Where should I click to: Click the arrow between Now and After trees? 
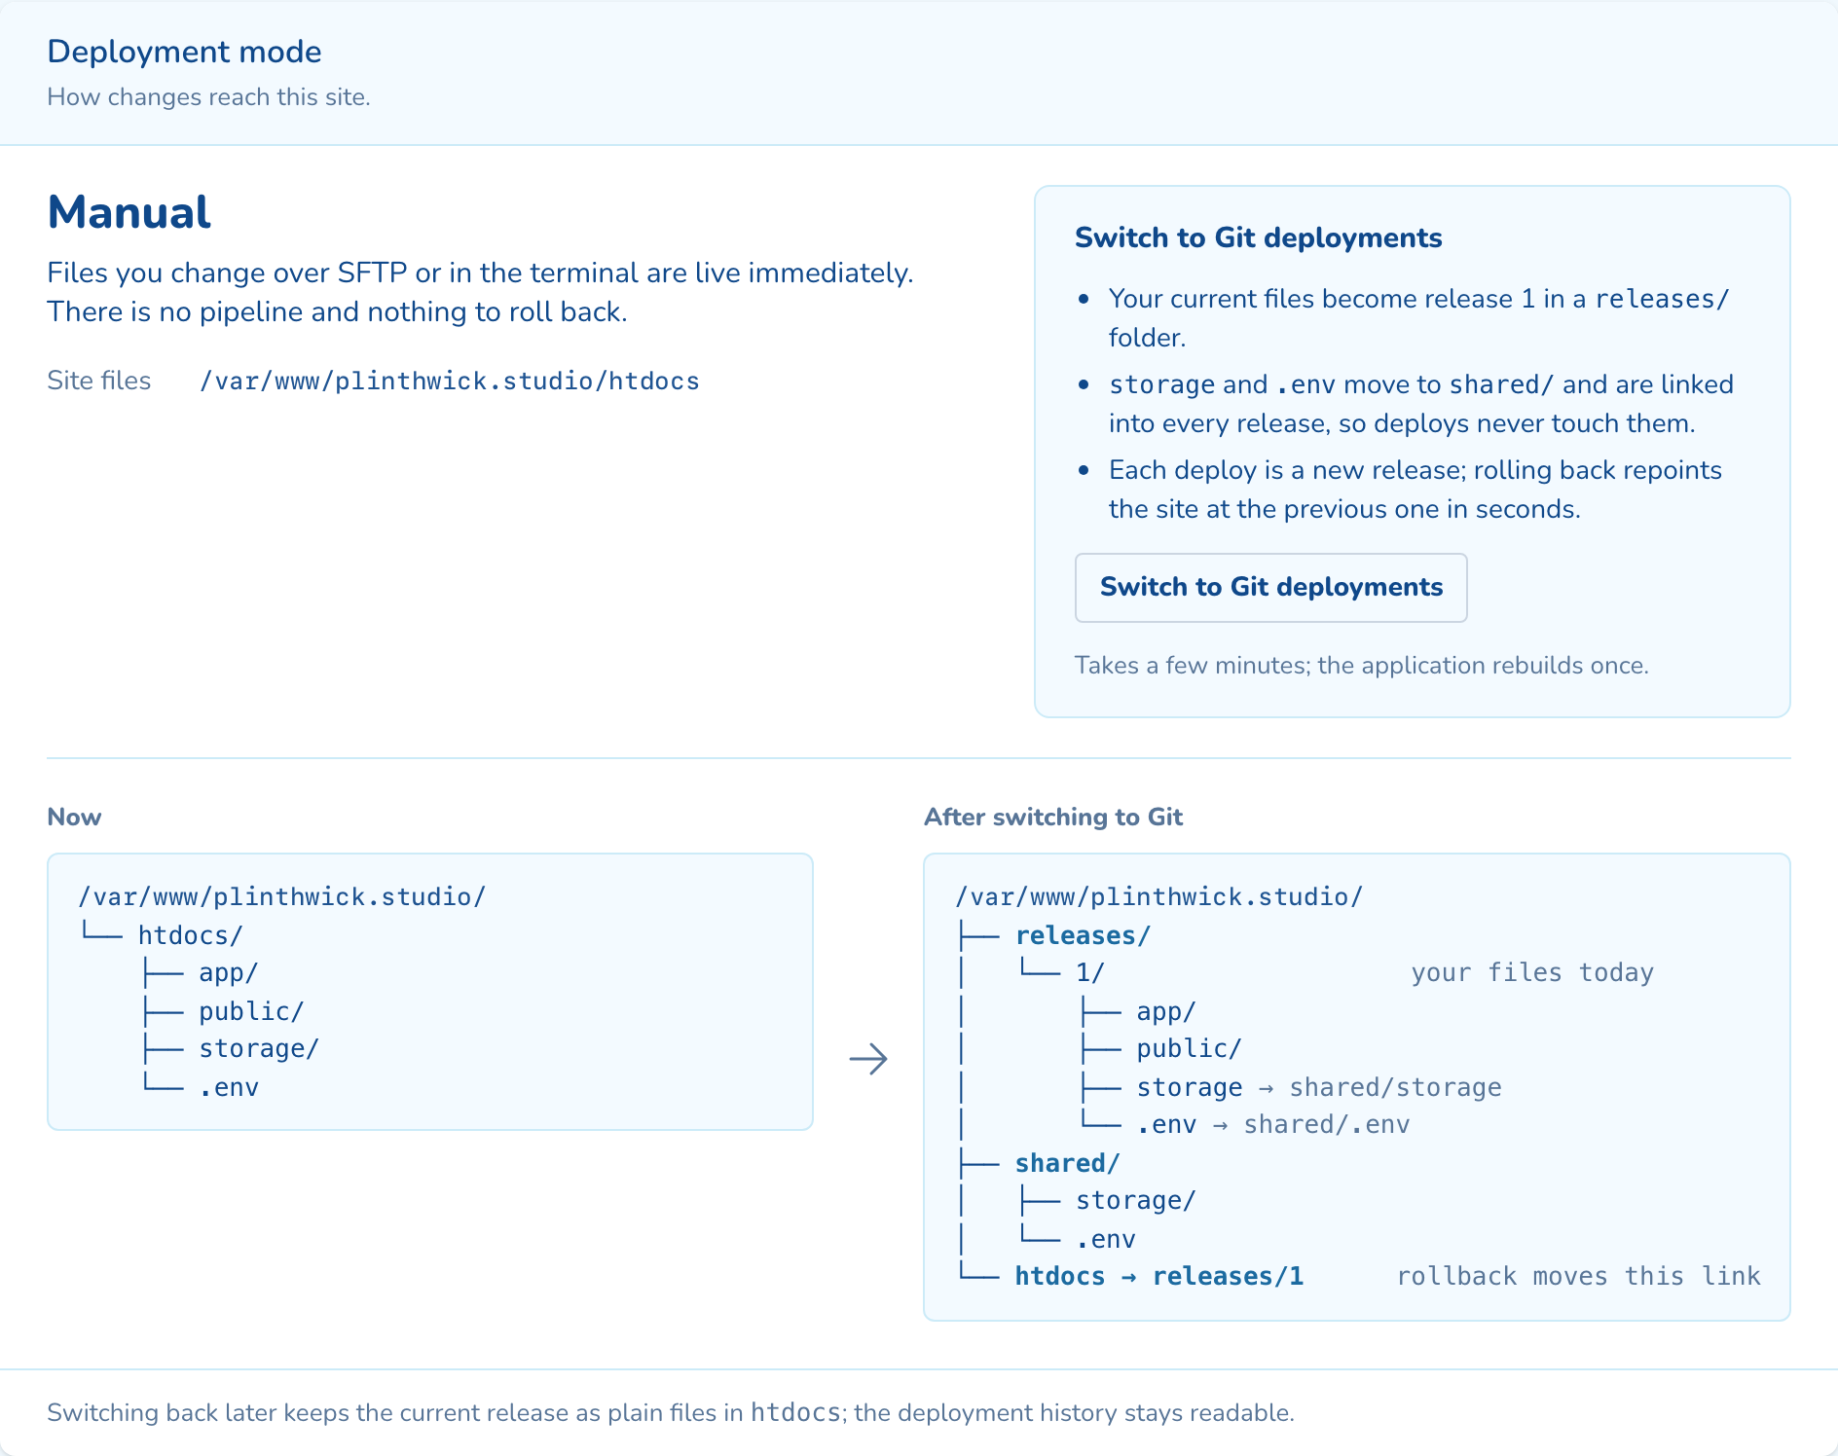click(868, 1059)
